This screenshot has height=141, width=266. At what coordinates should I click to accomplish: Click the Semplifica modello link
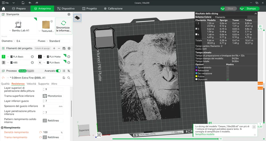tap(205, 134)
